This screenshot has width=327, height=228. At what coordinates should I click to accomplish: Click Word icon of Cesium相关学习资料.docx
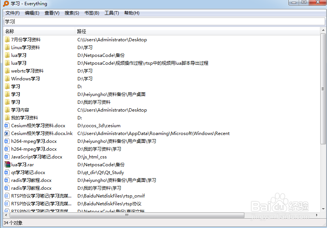(7, 126)
